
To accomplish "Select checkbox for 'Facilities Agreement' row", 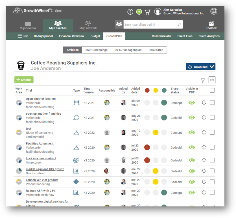I will pyautogui.click(x=212, y=147).
